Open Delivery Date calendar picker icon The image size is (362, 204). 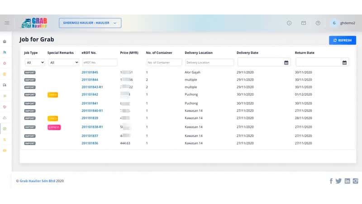coord(286,63)
